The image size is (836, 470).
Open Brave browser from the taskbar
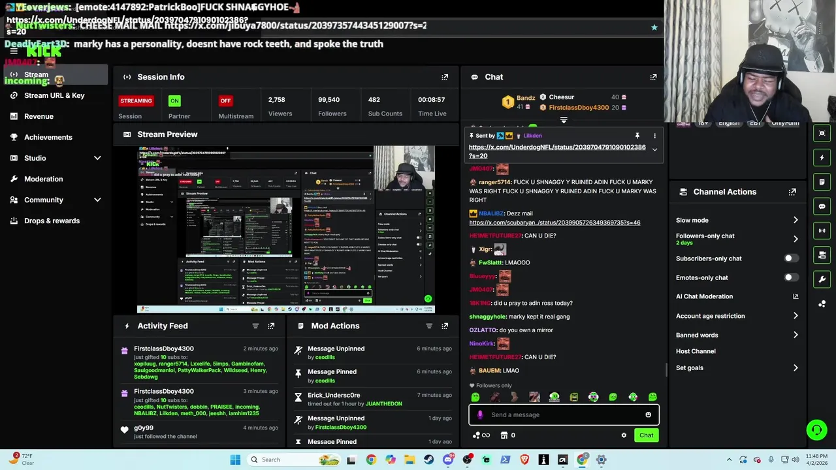tap(524, 460)
